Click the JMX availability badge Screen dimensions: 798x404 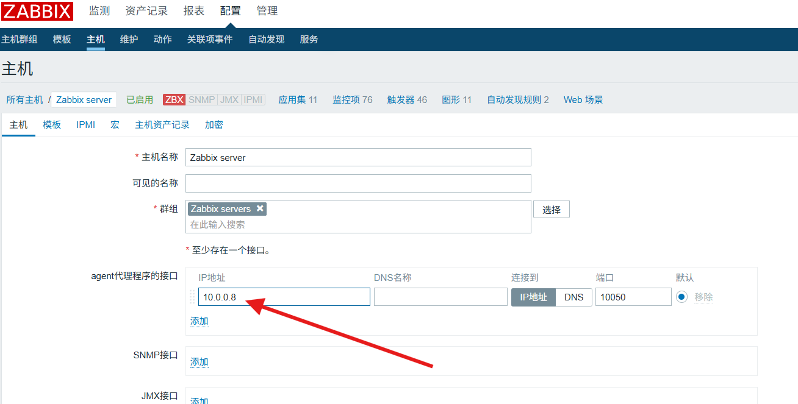click(x=229, y=99)
